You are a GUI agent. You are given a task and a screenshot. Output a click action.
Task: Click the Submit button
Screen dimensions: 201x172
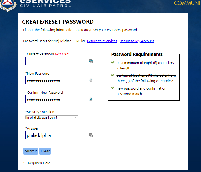31,151
